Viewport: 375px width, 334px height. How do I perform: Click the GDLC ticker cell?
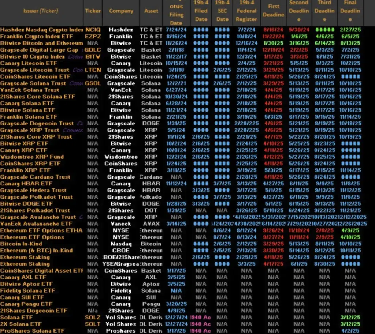tap(93, 50)
